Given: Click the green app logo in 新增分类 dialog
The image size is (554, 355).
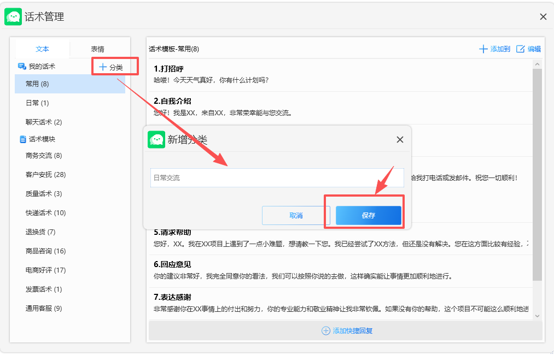Looking at the screenshot, I should 156,140.
